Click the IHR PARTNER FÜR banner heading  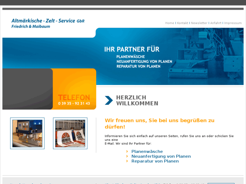[x=132, y=49]
